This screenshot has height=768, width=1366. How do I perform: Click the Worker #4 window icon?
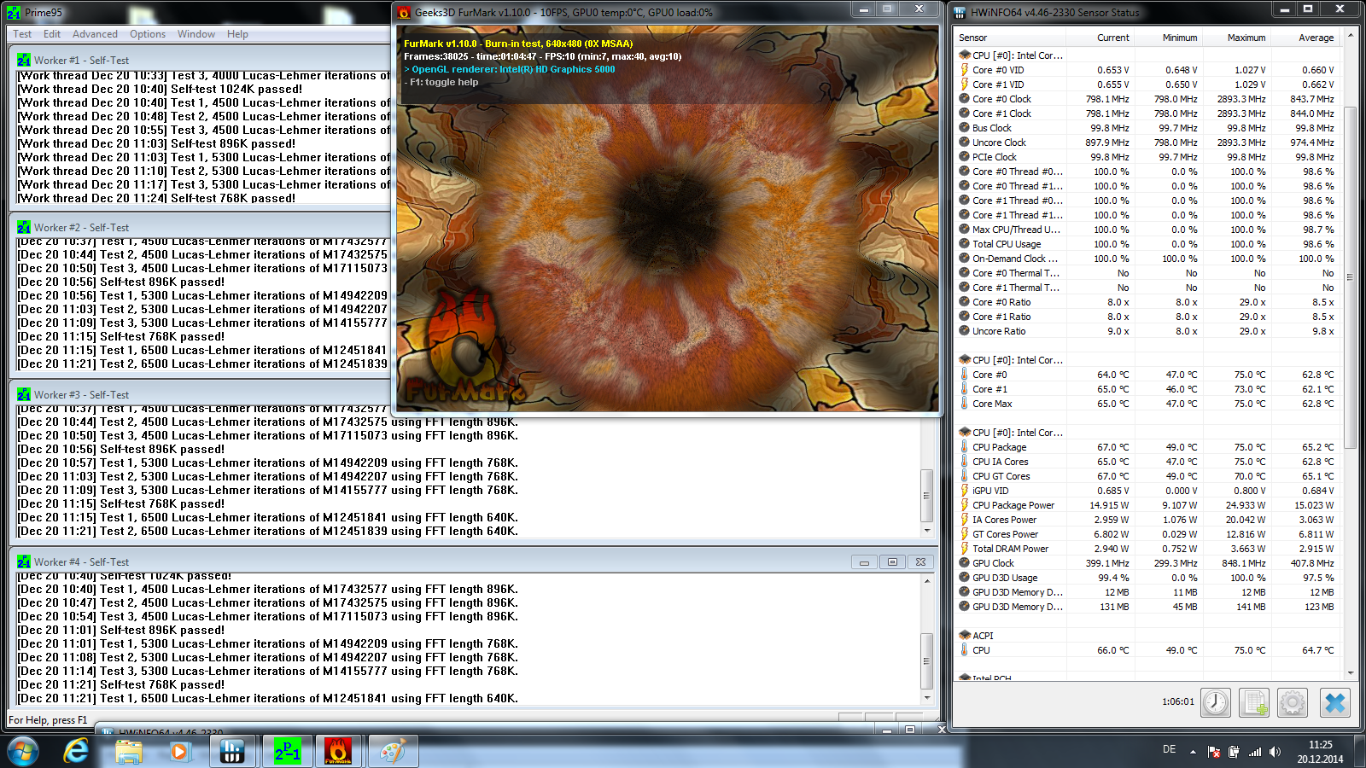(24, 562)
